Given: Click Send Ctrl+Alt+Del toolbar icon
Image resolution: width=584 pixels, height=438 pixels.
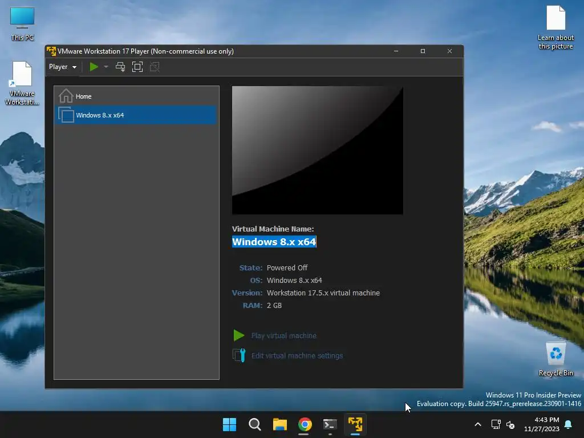Looking at the screenshot, I should [x=120, y=67].
